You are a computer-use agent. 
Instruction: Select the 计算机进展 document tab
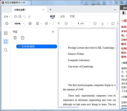coord(29,10)
